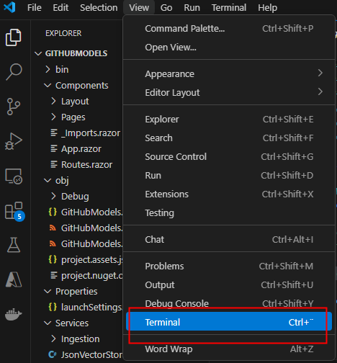Open Extensions icon with badge 5
Image resolution: width=337 pixels, height=363 pixels.
click(14, 211)
